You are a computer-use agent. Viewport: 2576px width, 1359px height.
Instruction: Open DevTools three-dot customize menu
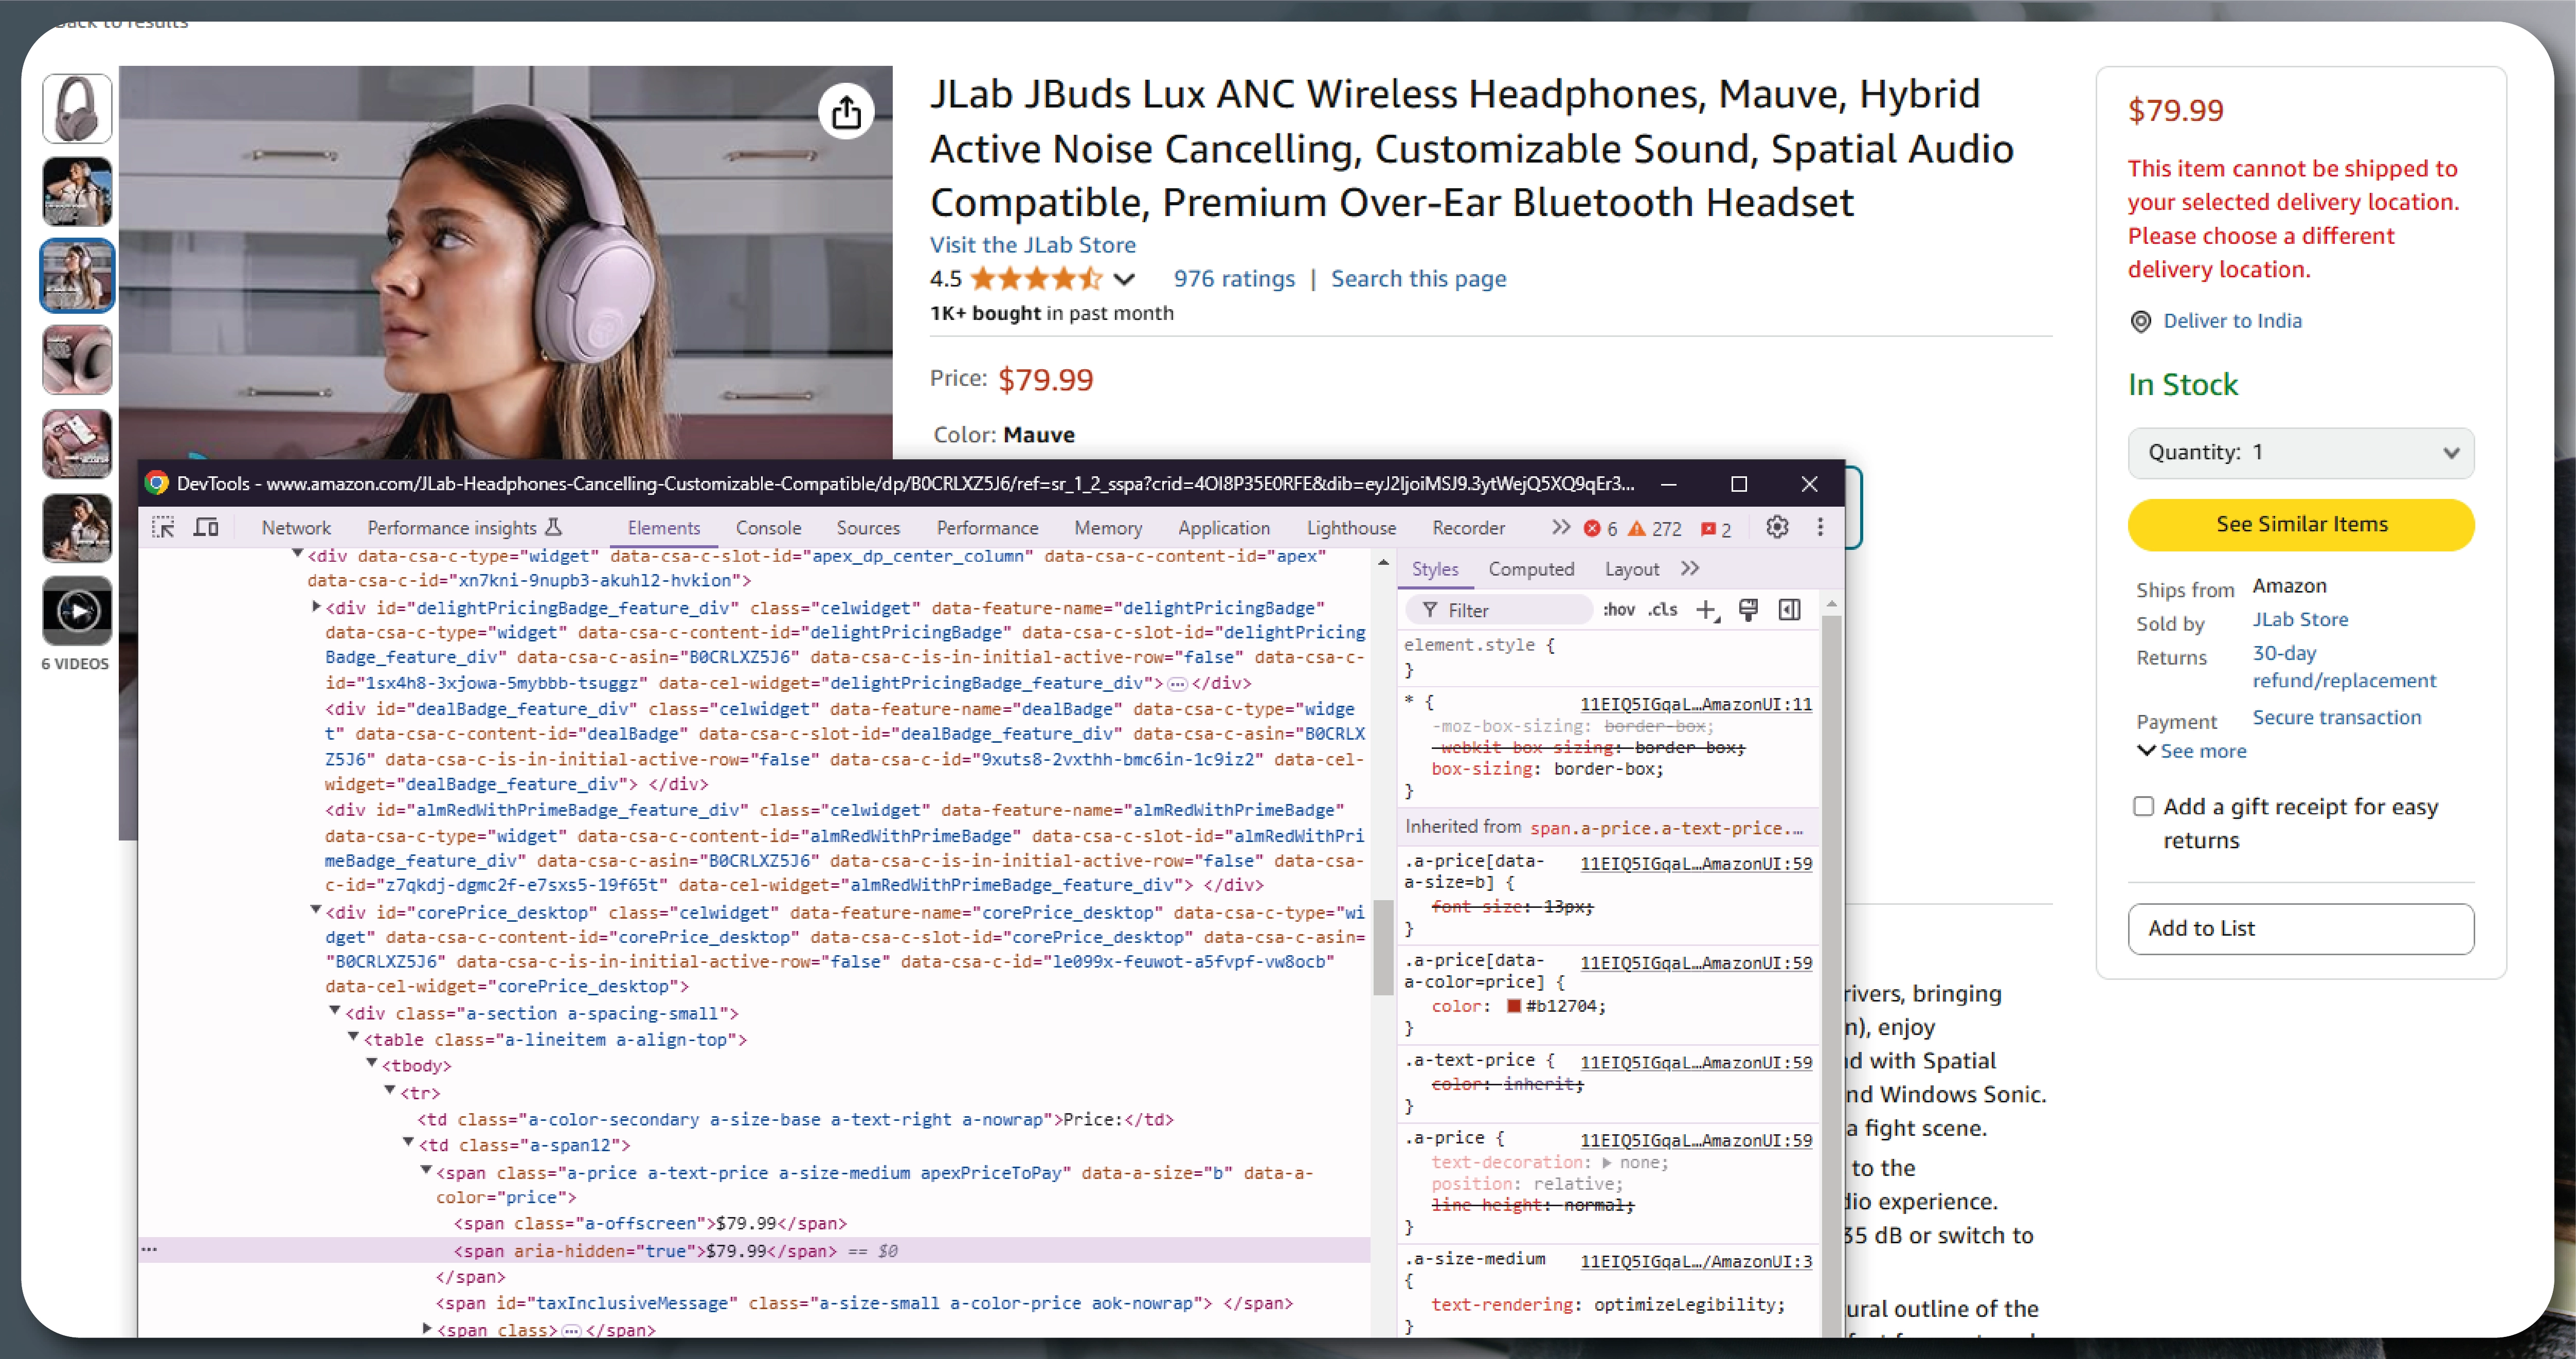pos(1820,527)
